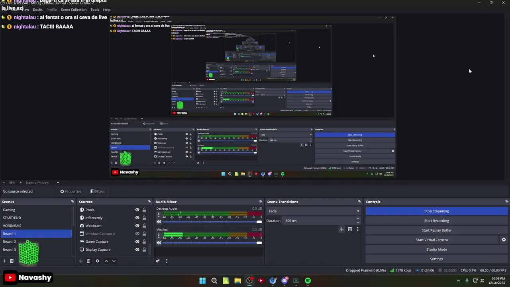Mute Desktop Audio speaker button
Image resolution: width=510 pixels, height=287 pixels.
coord(159,222)
